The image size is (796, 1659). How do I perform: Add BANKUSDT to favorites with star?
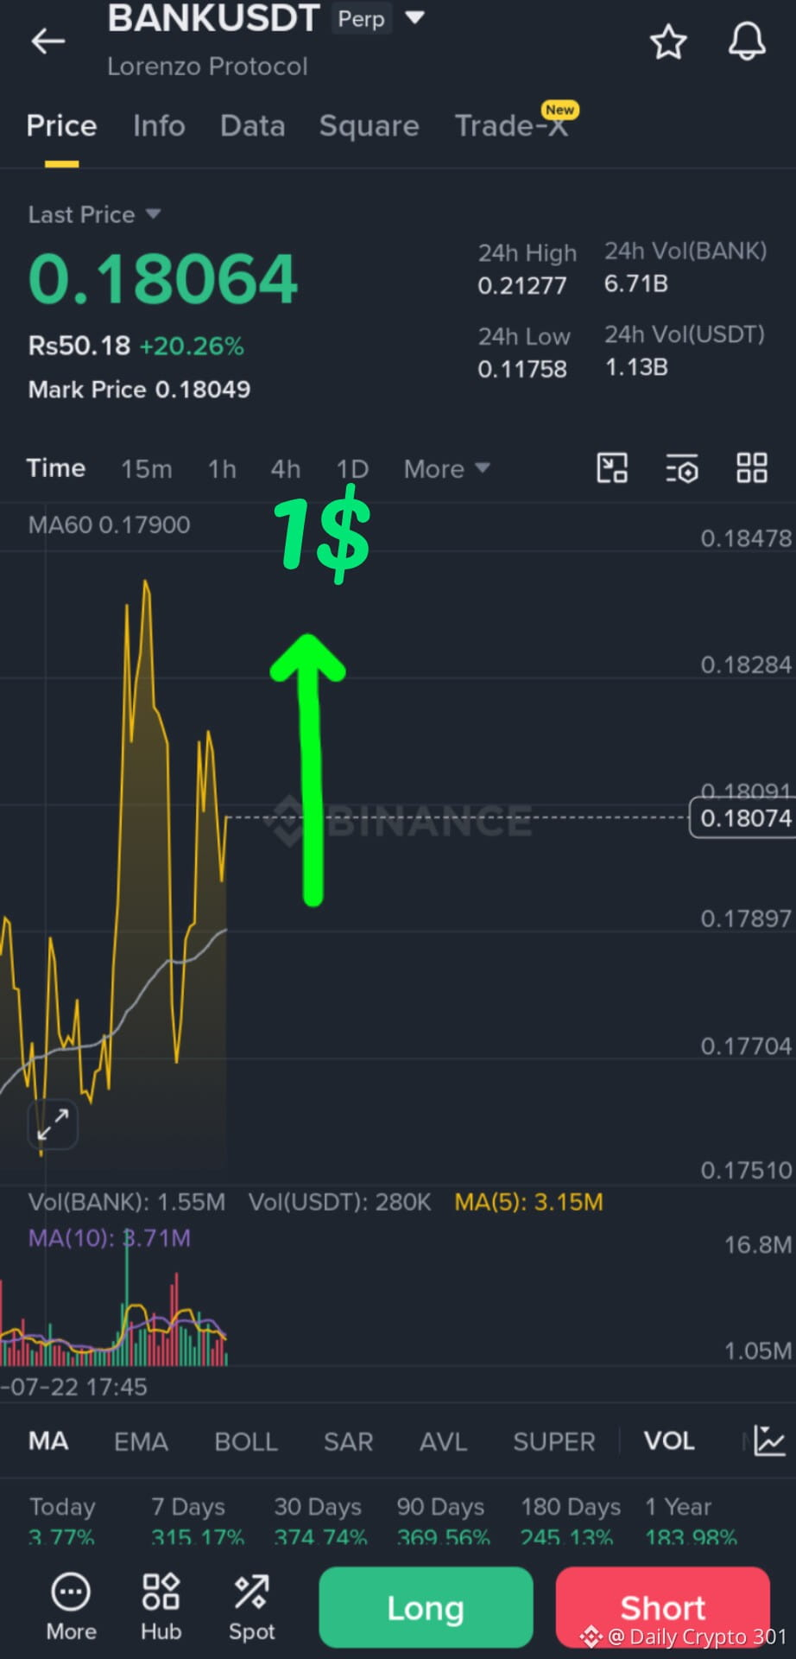668,41
